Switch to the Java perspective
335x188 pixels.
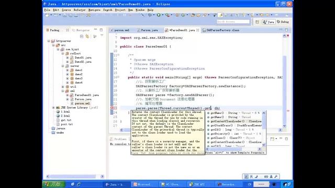click(269, 22)
